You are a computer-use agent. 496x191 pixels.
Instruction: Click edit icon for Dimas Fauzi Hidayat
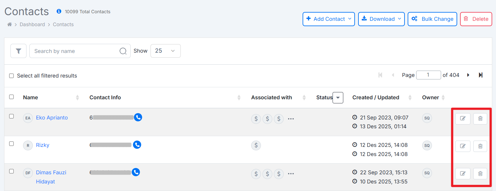tap(463, 173)
